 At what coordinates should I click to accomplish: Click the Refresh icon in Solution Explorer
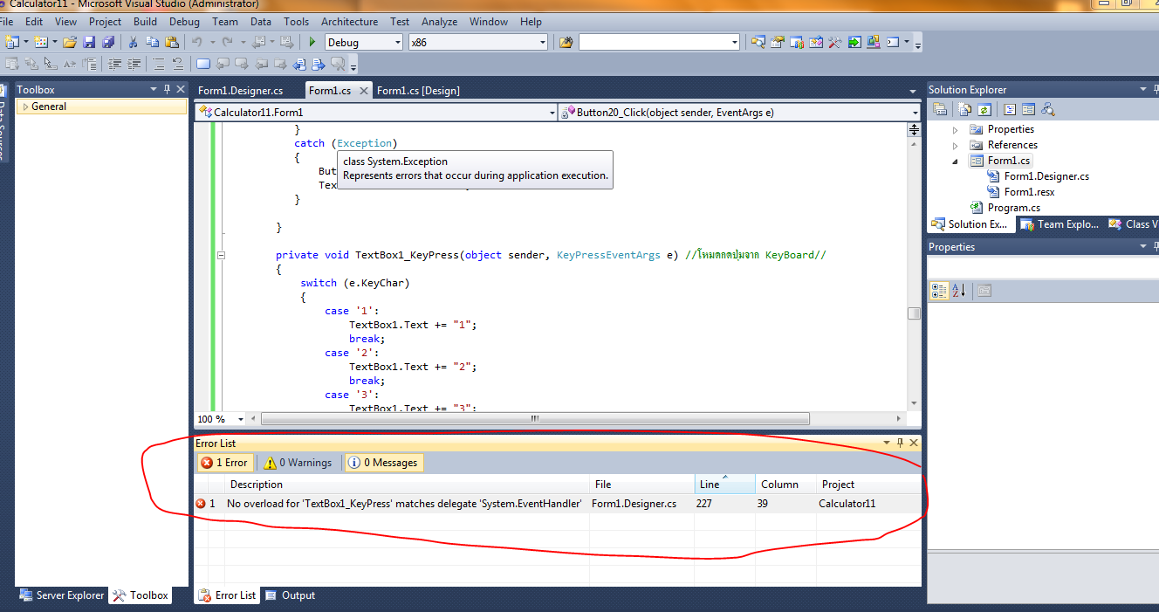(x=984, y=109)
